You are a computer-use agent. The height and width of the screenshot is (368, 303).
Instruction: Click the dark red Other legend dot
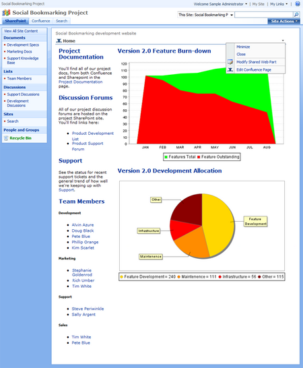[x=259, y=277]
